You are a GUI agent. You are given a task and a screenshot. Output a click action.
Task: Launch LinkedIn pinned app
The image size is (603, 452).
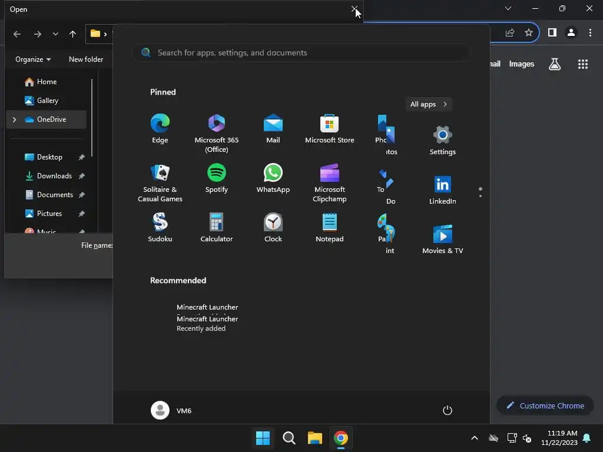(x=443, y=190)
